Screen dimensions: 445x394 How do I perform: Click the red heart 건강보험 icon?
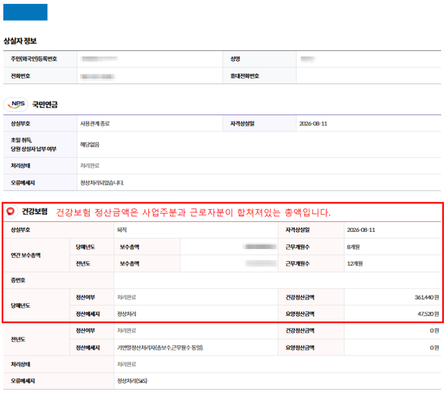[x=11, y=211]
